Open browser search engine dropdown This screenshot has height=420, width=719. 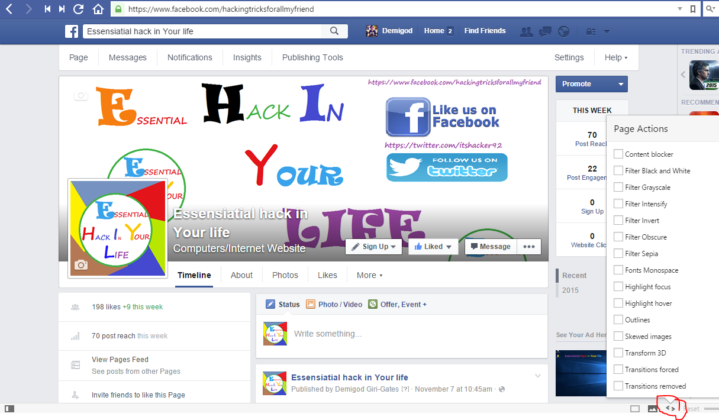710,9
